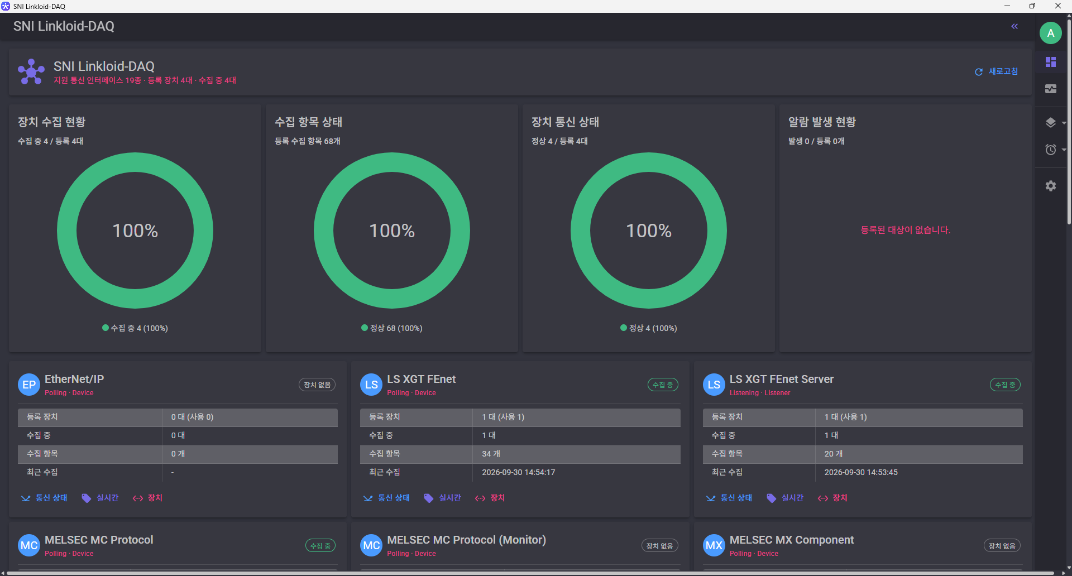Open 통신 상태 link in EtherNet/IP card
The image size is (1072, 576).
(x=44, y=498)
